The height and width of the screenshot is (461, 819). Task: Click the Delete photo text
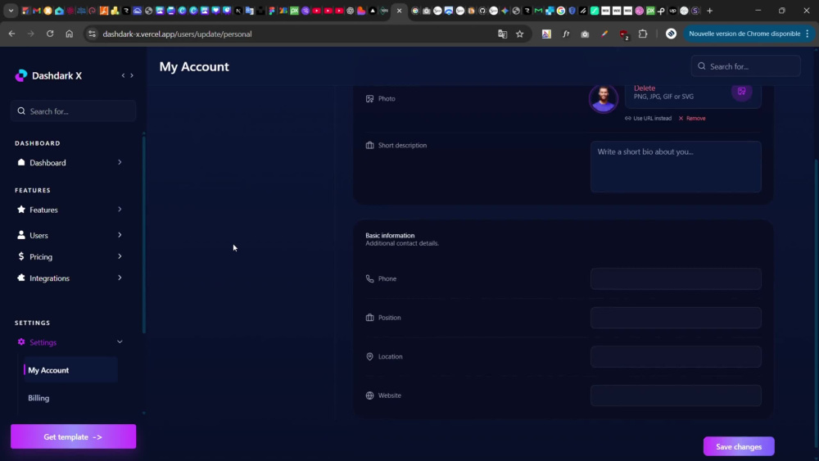(x=644, y=88)
